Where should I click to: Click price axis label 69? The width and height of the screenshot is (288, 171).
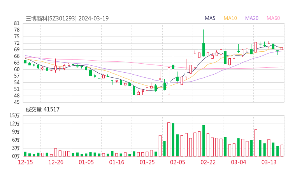pyautogui.click(x=16, y=49)
